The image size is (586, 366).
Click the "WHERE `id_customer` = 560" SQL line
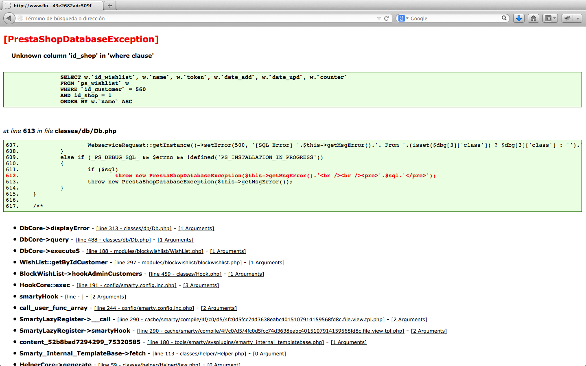click(x=103, y=89)
